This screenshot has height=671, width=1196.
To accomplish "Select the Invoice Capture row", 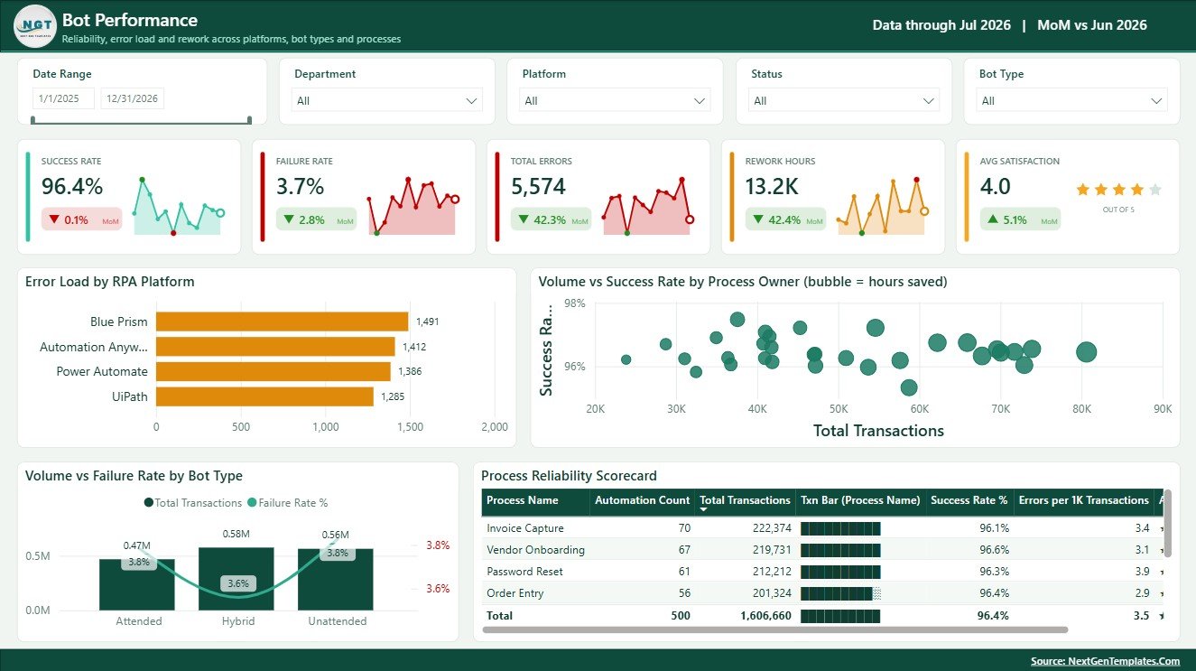I will coord(821,528).
